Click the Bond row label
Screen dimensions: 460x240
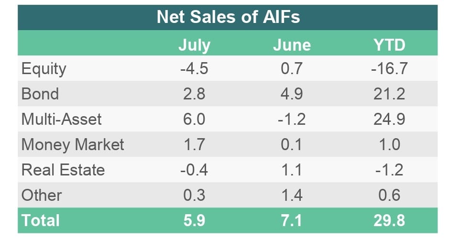(x=40, y=94)
